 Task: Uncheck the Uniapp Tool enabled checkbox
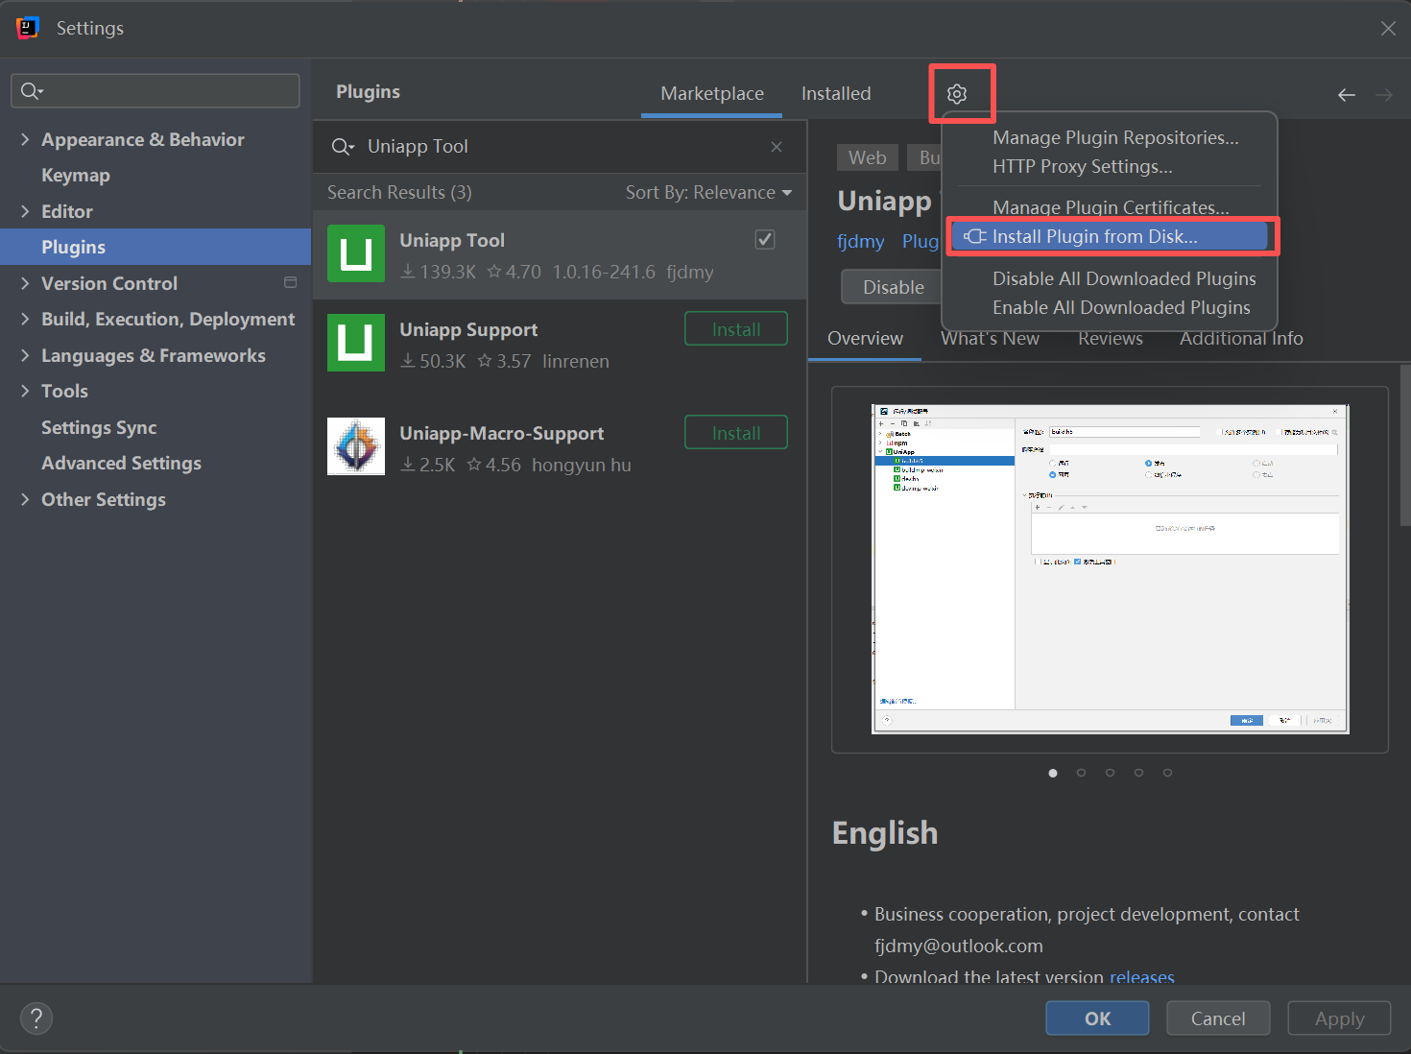point(765,239)
